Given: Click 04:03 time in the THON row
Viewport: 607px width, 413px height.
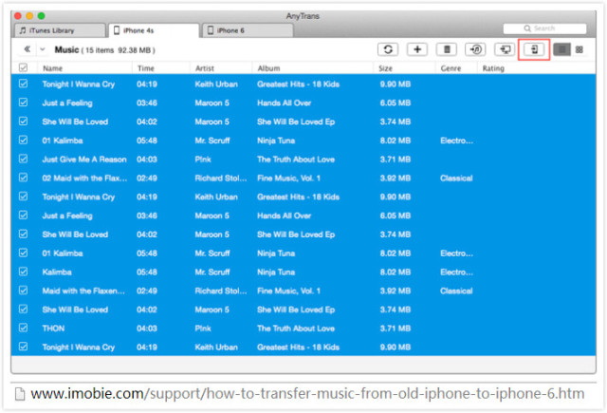Looking at the screenshot, I should [147, 329].
